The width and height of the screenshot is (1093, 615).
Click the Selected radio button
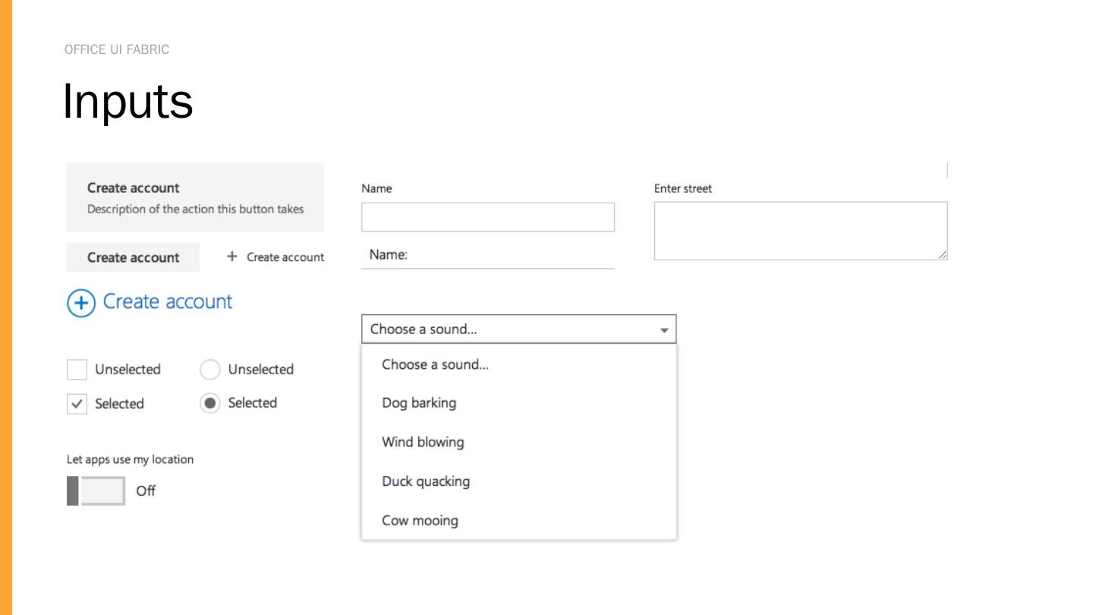tap(209, 403)
